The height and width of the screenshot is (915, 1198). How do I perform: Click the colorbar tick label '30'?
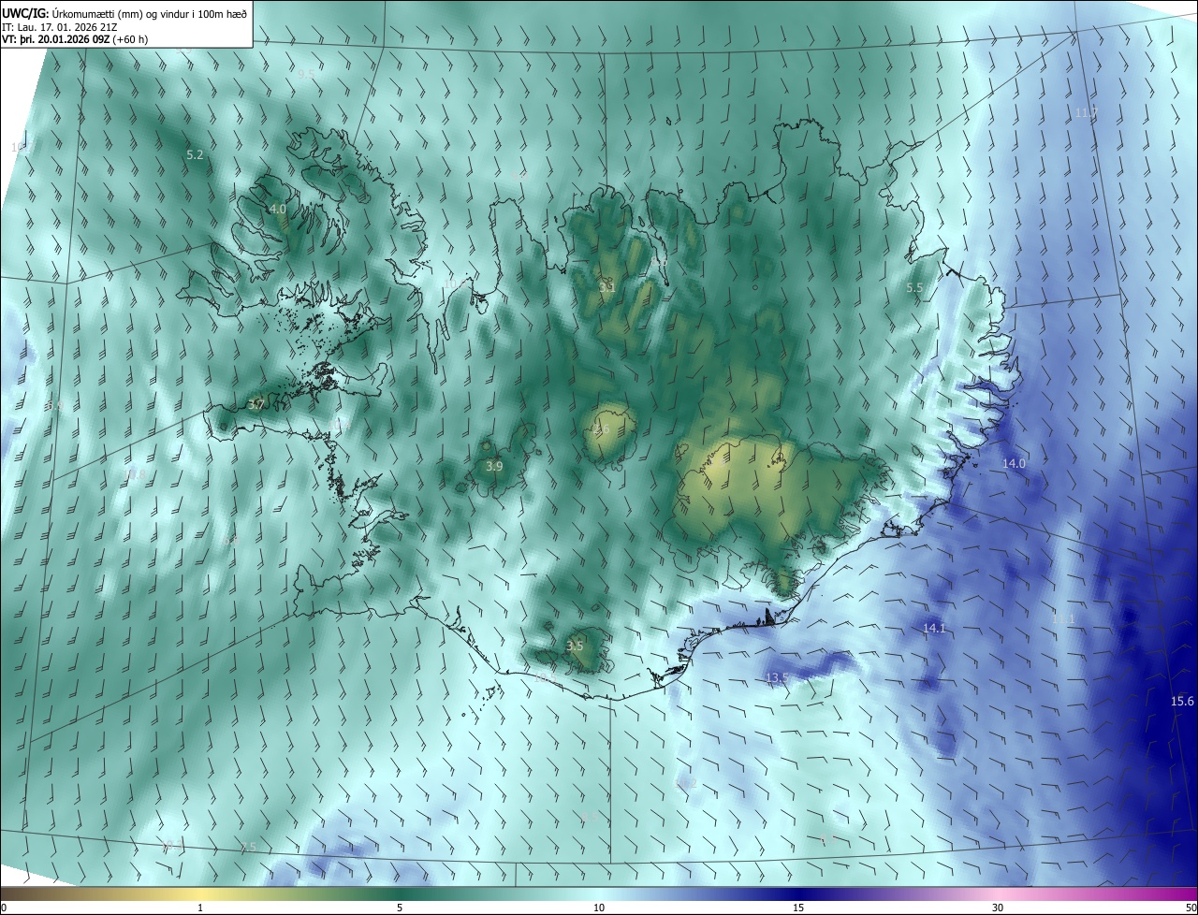pyautogui.click(x=998, y=908)
